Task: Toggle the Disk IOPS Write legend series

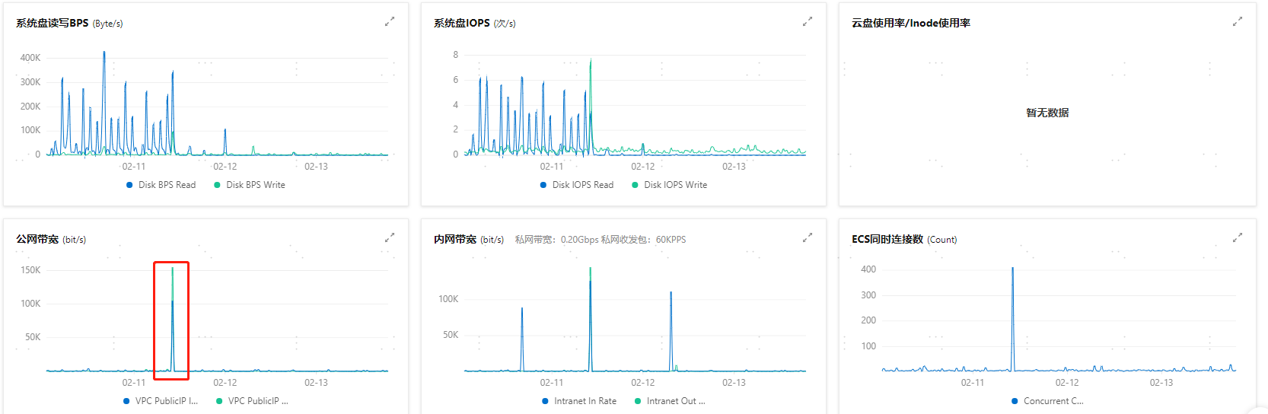Action: [x=670, y=185]
